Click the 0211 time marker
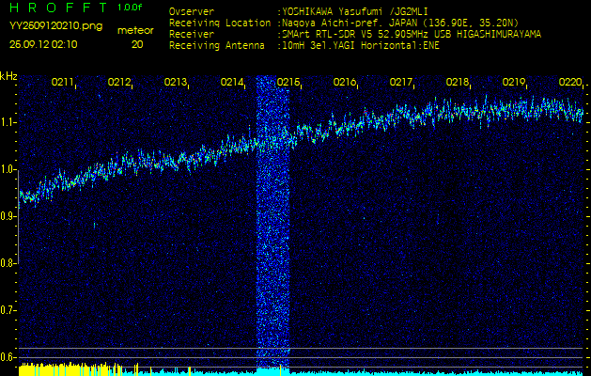The height and width of the screenshot is (376, 591). [63, 83]
